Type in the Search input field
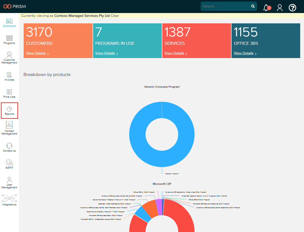 [x=225, y=6]
